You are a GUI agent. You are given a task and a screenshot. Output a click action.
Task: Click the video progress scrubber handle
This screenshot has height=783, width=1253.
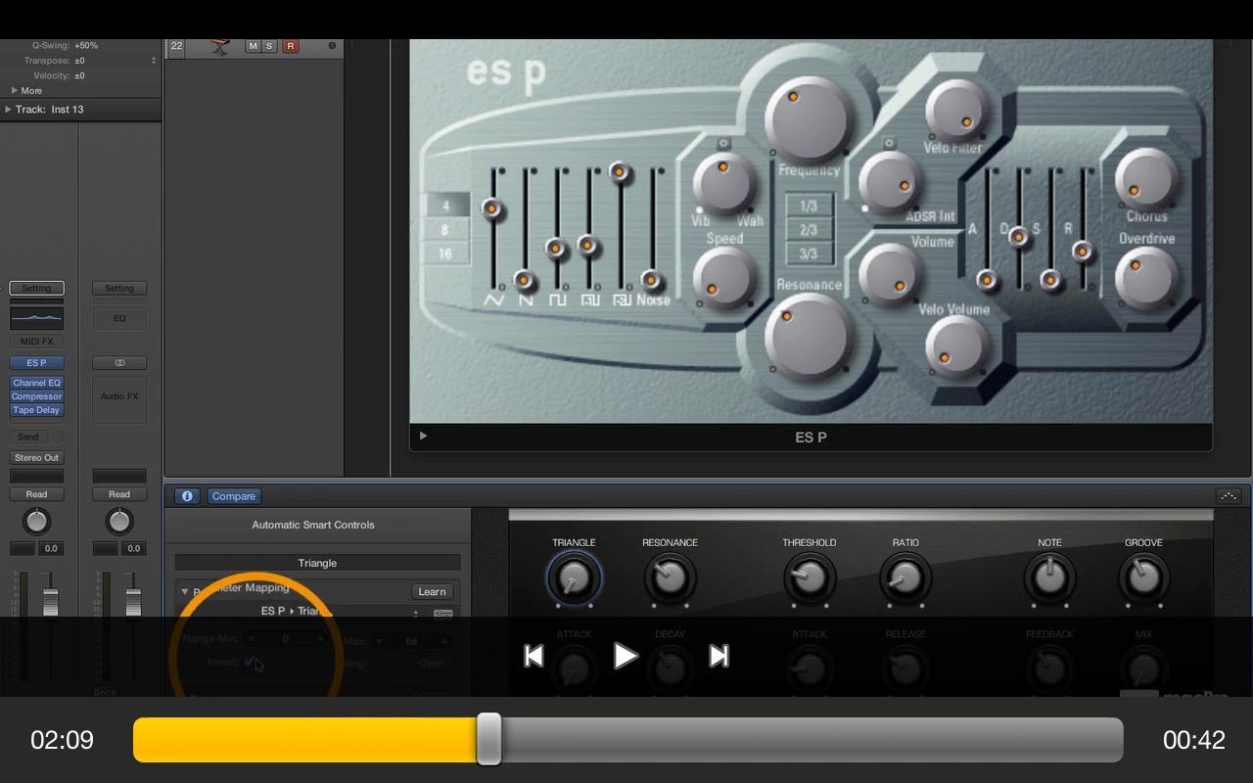(488, 739)
